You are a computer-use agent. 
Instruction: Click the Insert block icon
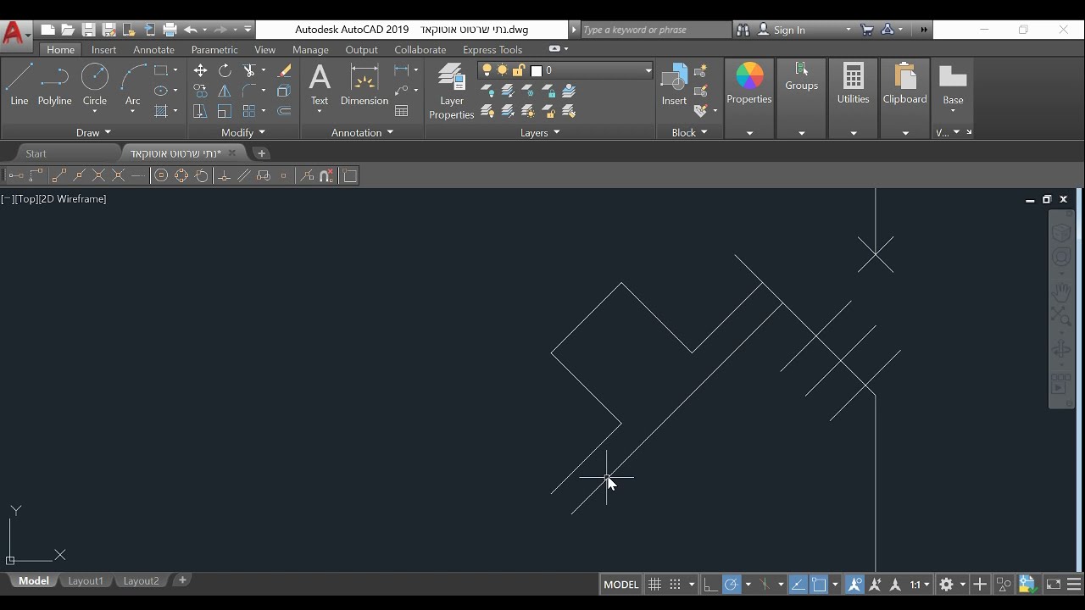point(674,85)
